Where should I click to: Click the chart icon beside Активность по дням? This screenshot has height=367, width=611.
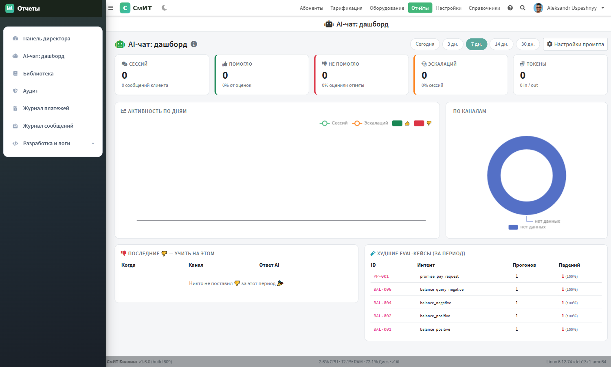(x=123, y=111)
